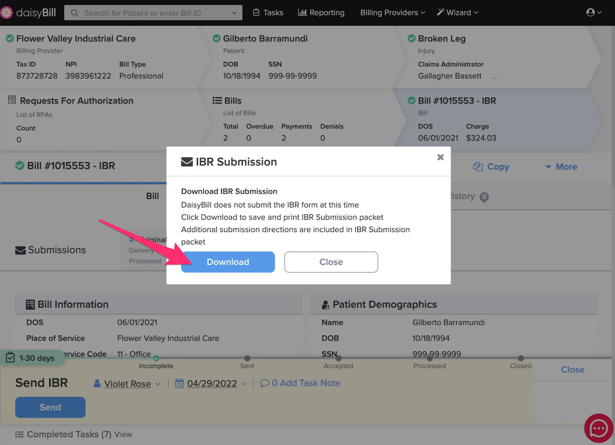The image size is (615, 445).
Task: Click the Bills list icon
Action: coord(217,101)
